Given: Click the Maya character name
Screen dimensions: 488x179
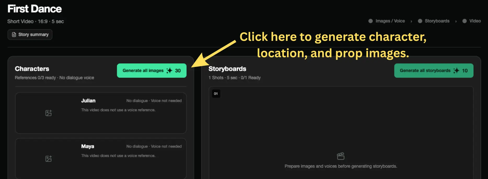Looking at the screenshot, I should click(88, 146).
